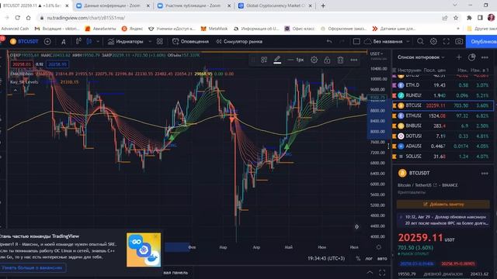Open the quick search magnifier icon

pyautogui.click(x=420, y=41)
